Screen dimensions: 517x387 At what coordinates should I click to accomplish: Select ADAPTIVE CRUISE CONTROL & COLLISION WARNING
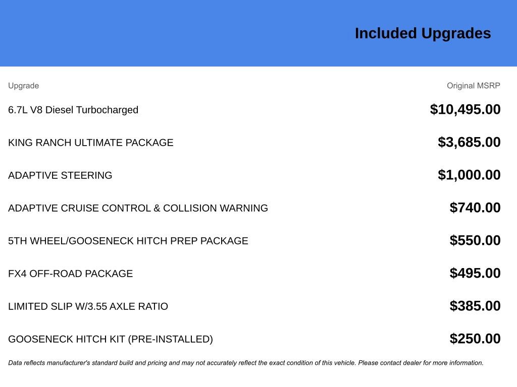(138, 208)
